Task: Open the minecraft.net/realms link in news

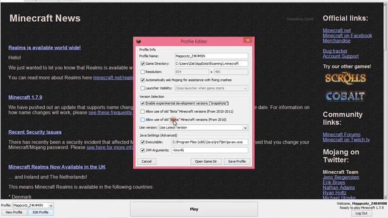Action: click(113, 78)
